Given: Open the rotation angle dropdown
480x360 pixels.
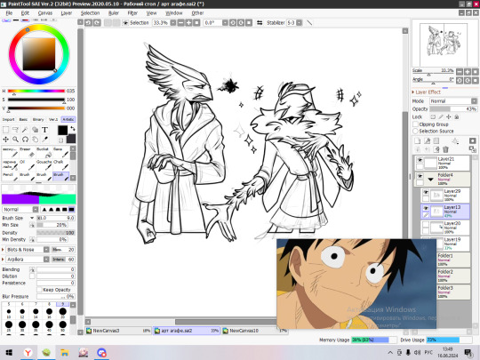Looking at the screenshot, I should click(225, 22).
